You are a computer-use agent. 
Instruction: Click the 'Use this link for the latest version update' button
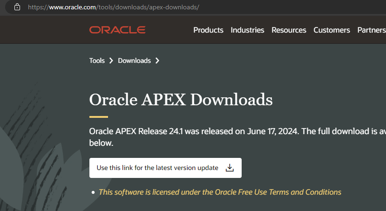click(165, 168)
